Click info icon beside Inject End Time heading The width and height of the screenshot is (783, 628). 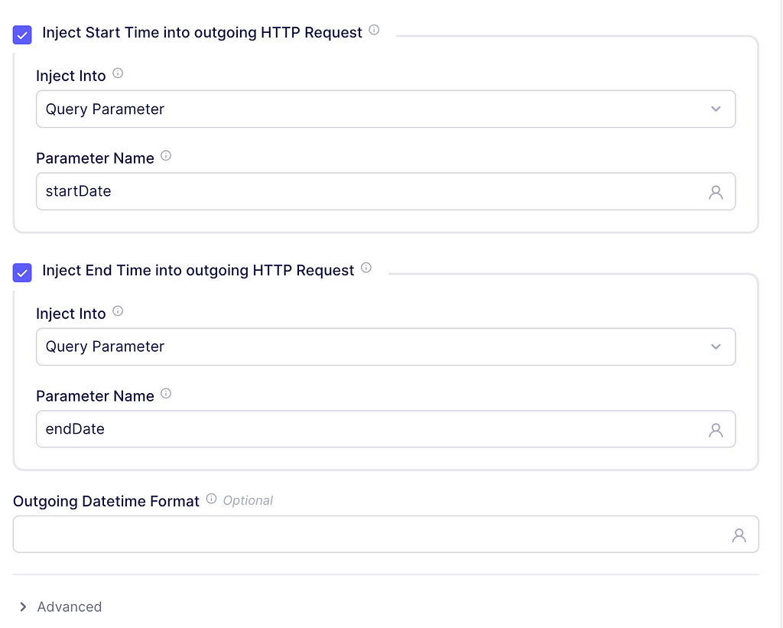366,268
